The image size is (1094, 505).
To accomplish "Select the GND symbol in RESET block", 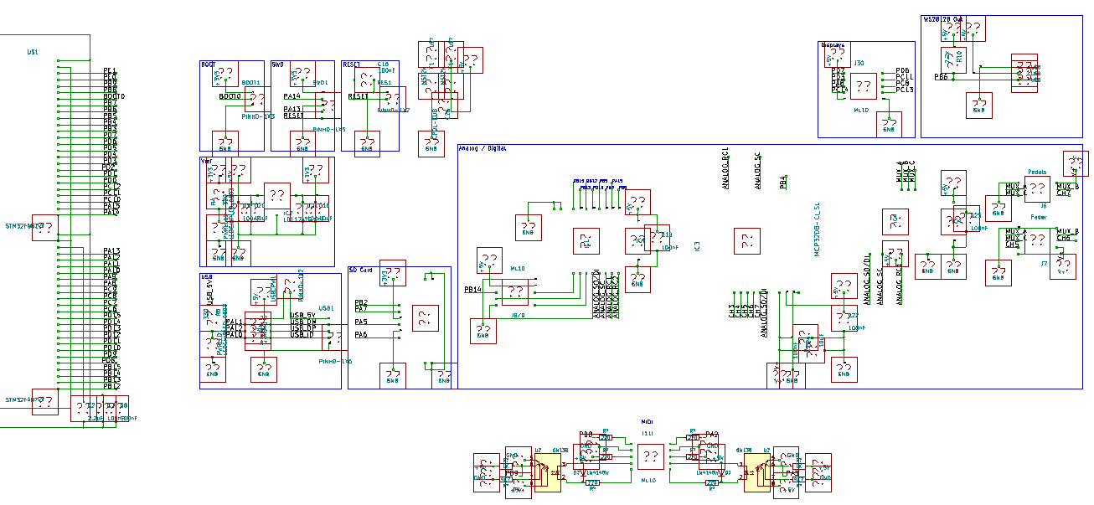I will 366,142.
